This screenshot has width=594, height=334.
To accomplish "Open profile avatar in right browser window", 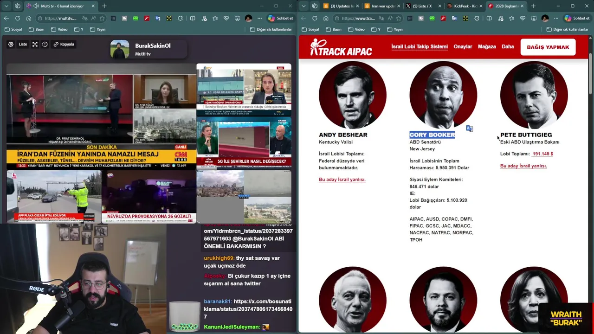I will tap(545, 18).
